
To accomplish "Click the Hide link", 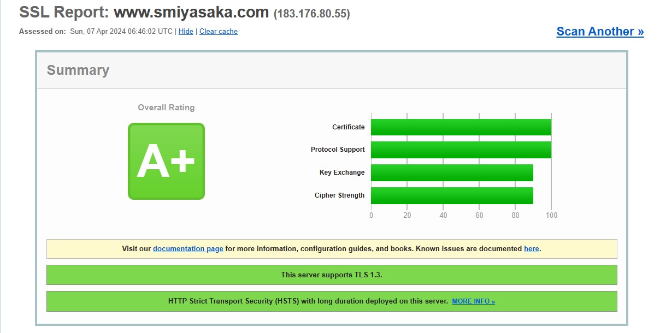I will pos(186,32).
